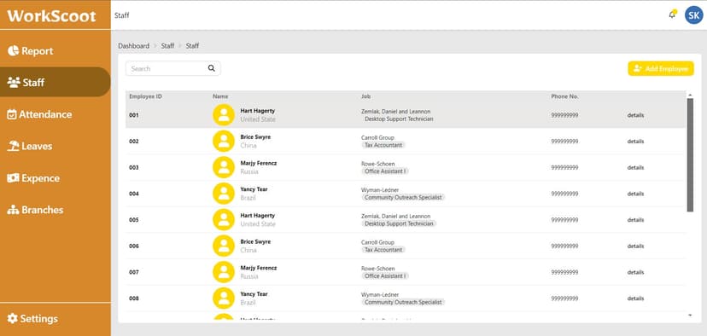Open details for employee 002
The height and width of the screenshot is (336, 707).
(635, 142)
